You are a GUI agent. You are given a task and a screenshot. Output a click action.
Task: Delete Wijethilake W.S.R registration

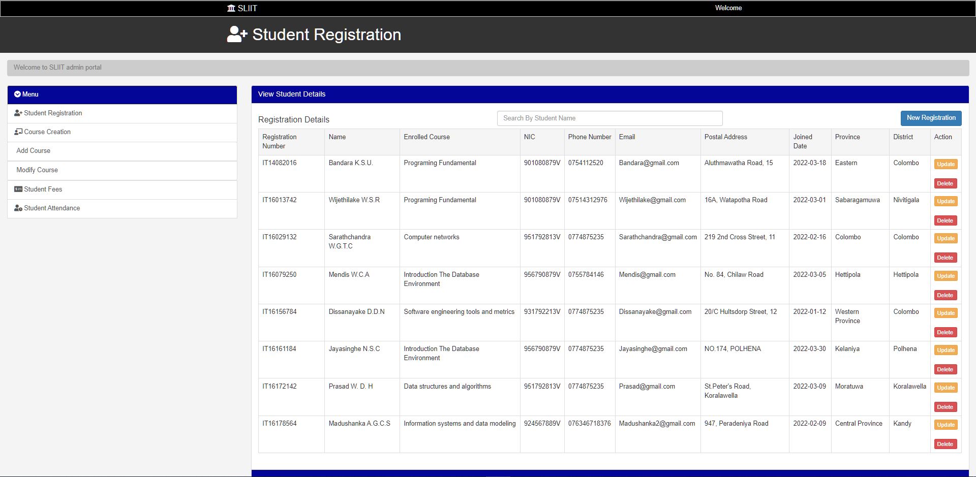point(945,220)
